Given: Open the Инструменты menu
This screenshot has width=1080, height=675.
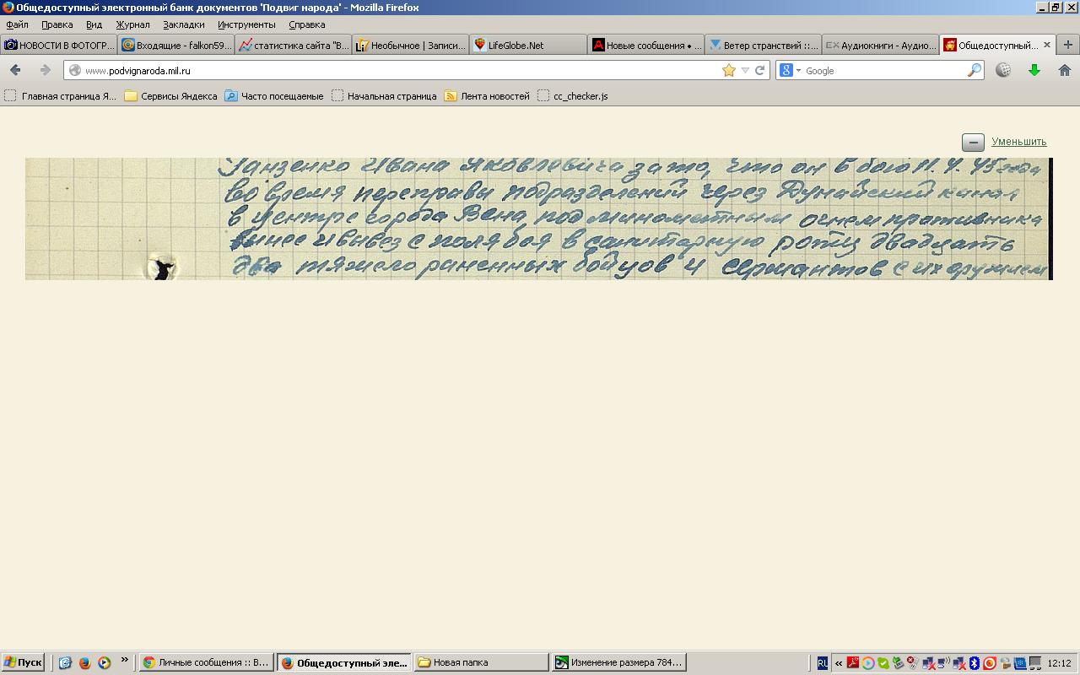Looking at the screenshot, I should click(x=246, y=24).
